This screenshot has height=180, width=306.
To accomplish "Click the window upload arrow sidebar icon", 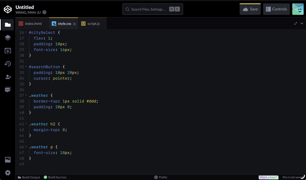I will tap(7, 51).
